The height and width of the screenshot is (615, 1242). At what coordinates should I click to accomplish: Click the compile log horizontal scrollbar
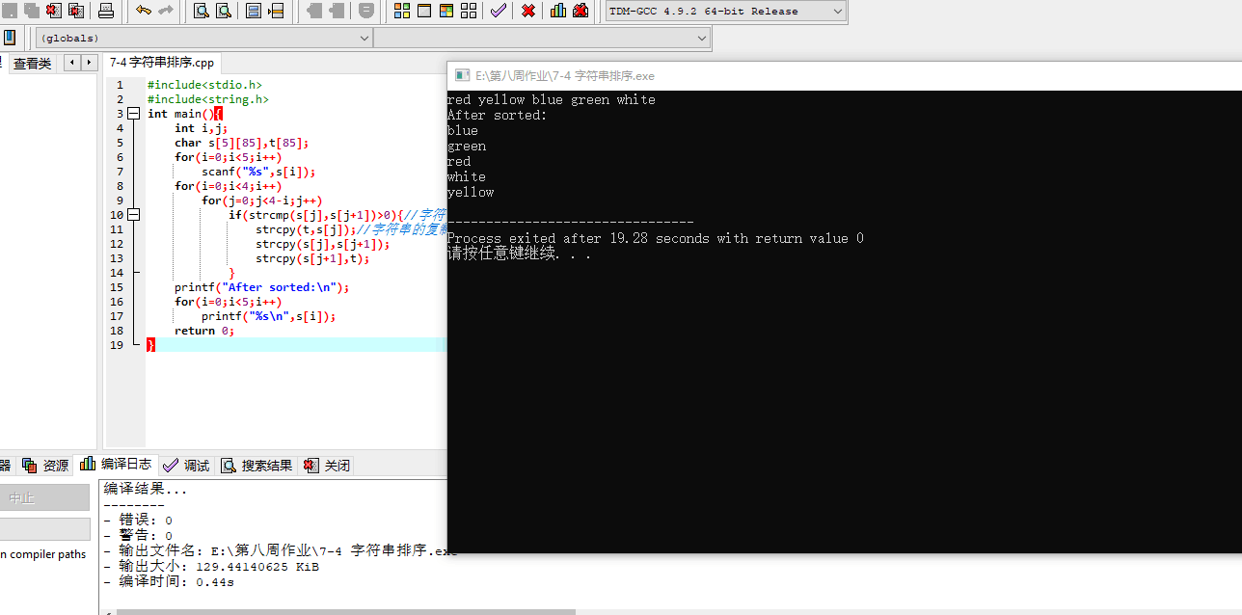[x=344, y=611]
